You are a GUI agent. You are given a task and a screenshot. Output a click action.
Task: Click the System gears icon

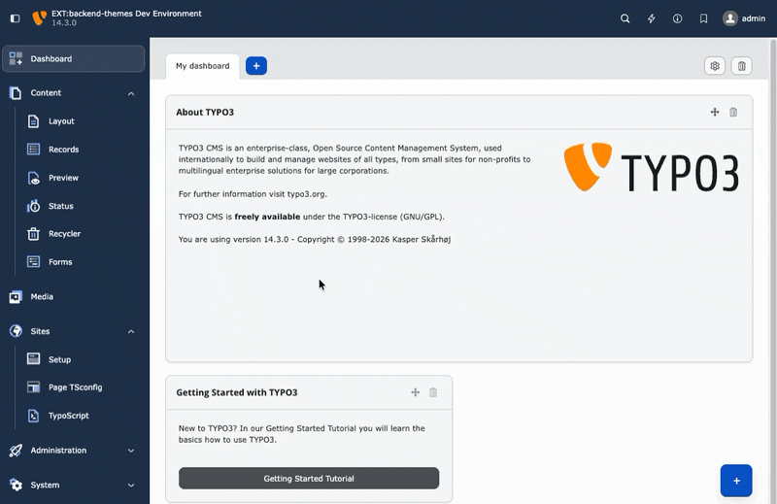coord(16,485)
